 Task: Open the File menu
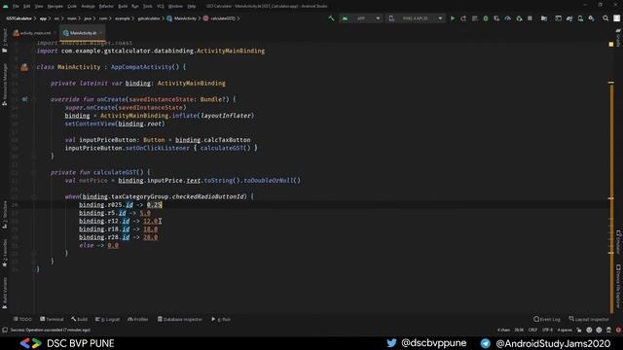pos(16,6)
